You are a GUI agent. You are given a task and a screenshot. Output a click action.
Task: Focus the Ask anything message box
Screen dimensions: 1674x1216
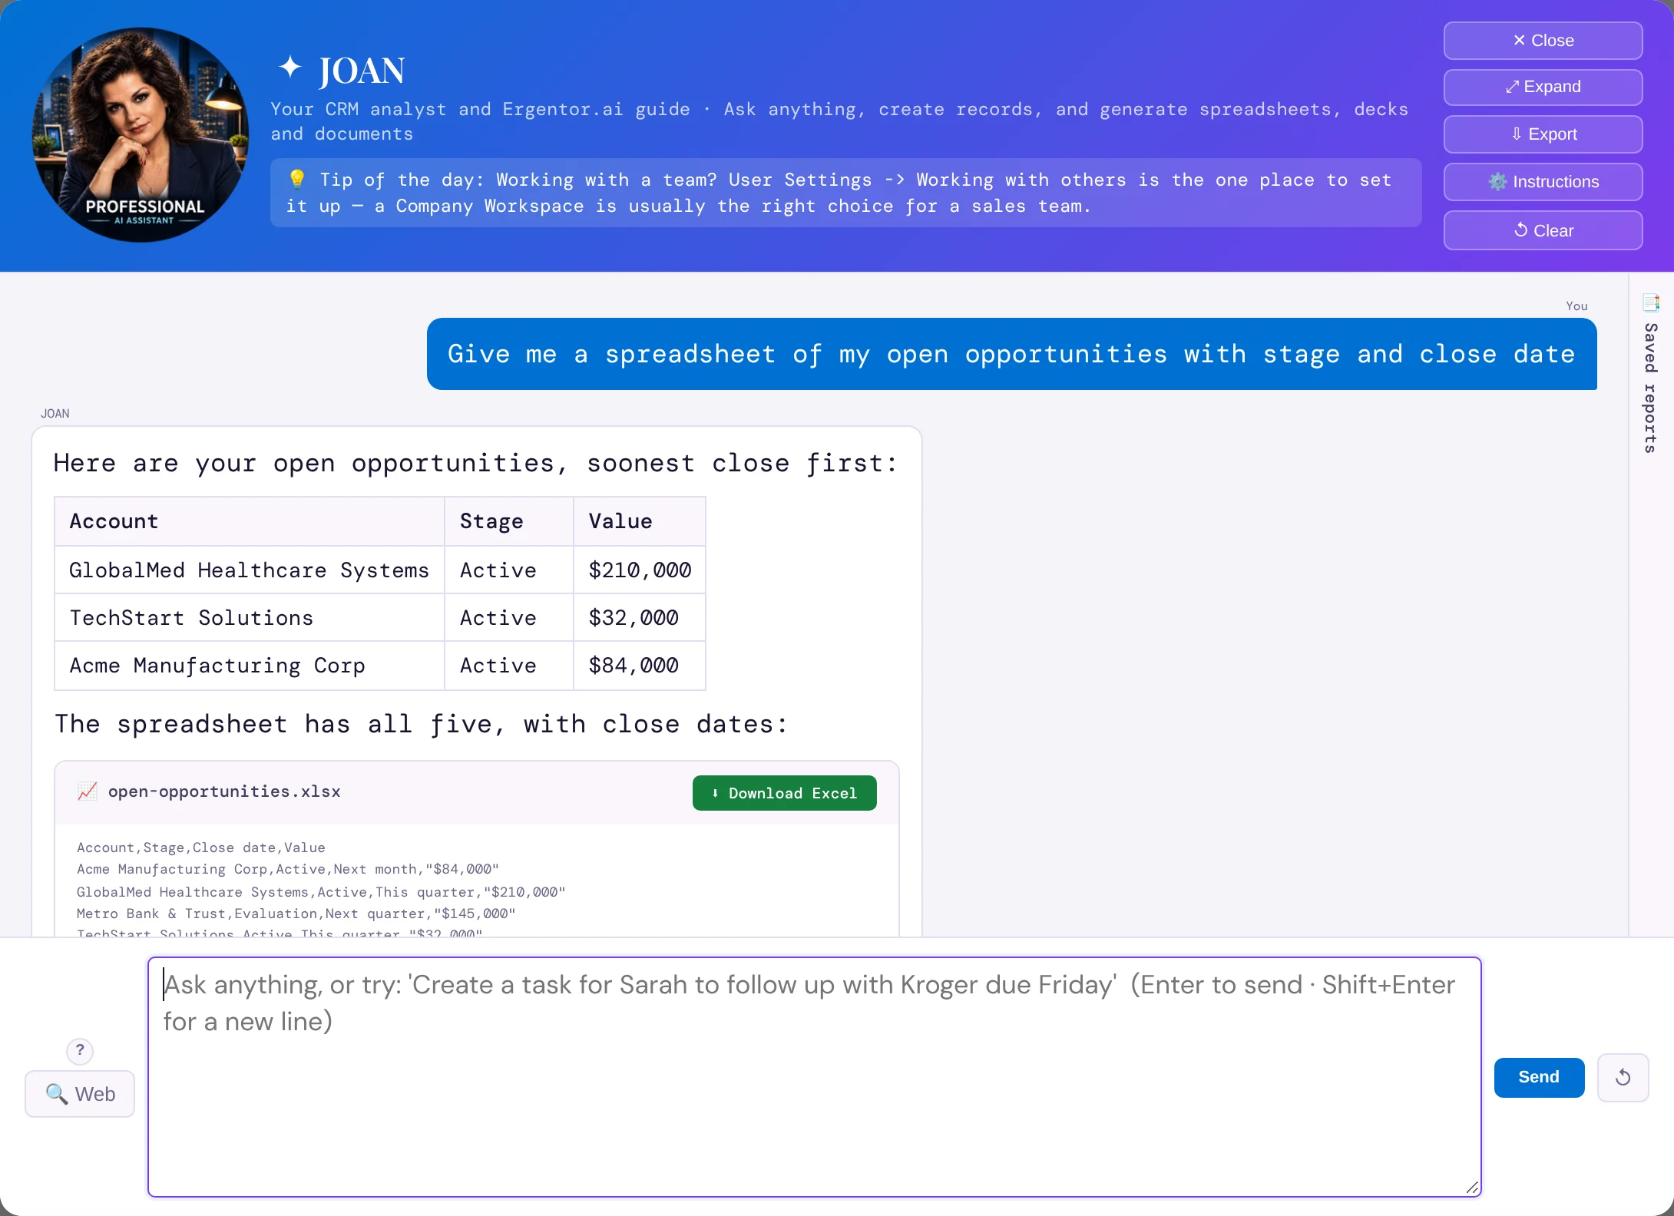click(x=814, y=1076)
